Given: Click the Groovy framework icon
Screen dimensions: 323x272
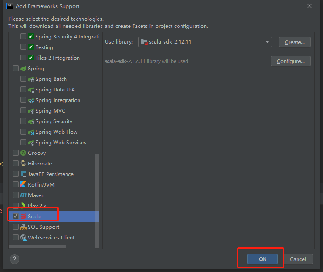Looking at the screenshot, I should [x=23, y=153].
